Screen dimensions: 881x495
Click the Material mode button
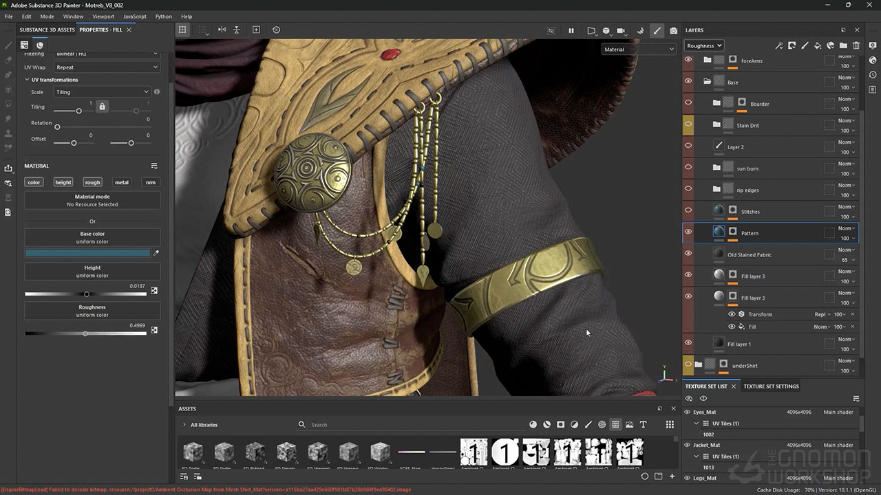[x=92, y=200]
